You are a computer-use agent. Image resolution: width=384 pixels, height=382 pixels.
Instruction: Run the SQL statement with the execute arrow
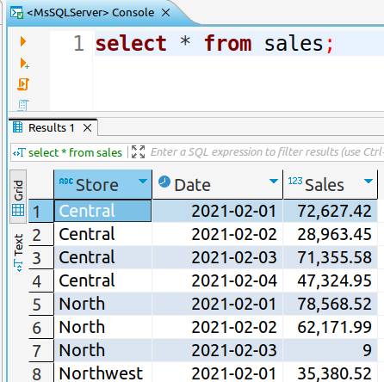(x=23, y=41)
